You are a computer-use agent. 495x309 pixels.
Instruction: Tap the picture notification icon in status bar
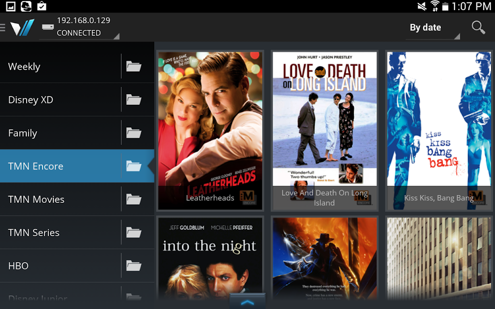click(11, 6)
